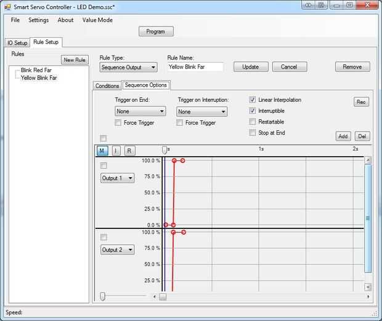The image size is (382, 321).
Task: Click the horizontal scrollbar left arrow
Action: pos(155,297)
